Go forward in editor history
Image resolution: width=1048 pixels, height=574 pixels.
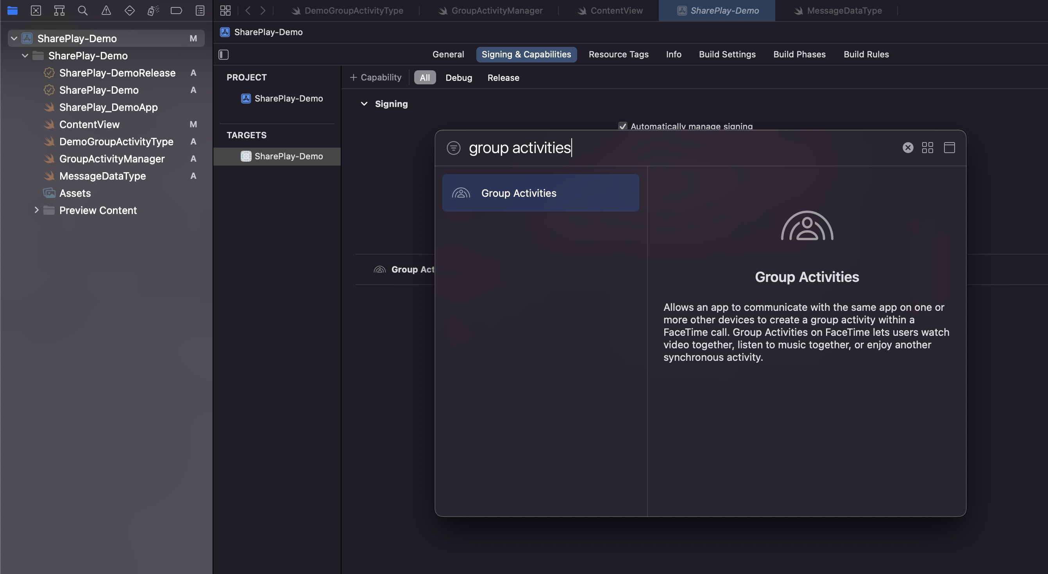coord(263,11)
